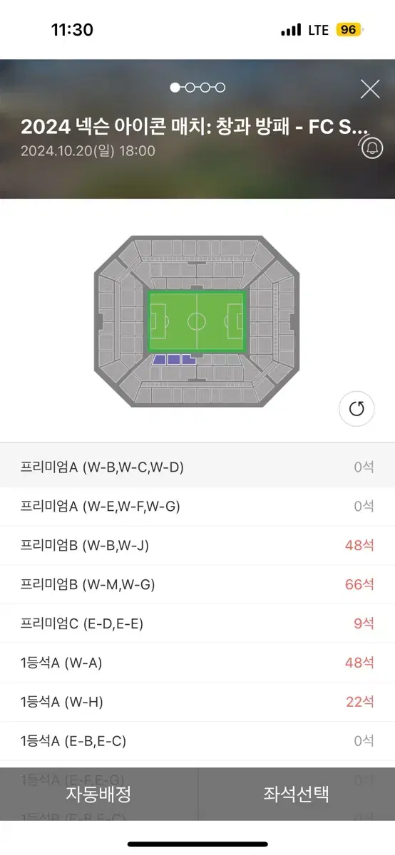
Task: Tap the notification bell icon
Action: [371, 147]
